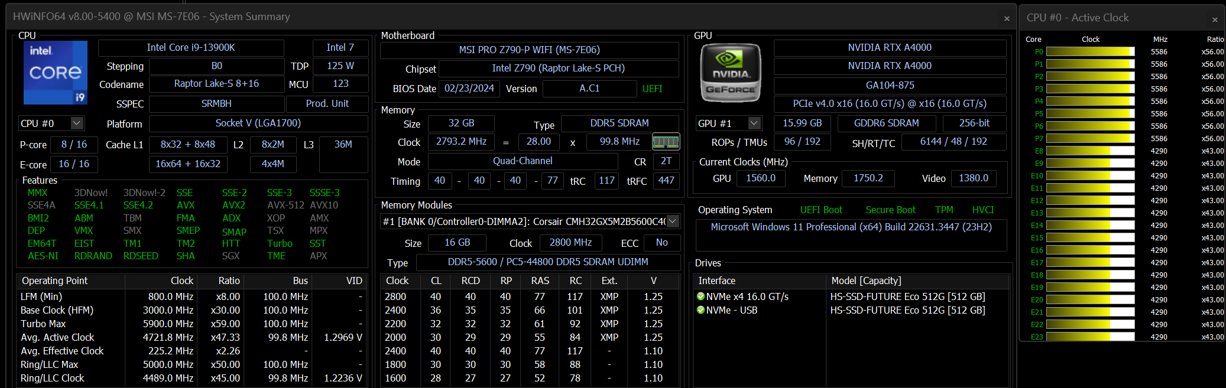Click the Quad-Channel mode field
This screenshot has width=1226, height=388.
[x=523, y=161]
